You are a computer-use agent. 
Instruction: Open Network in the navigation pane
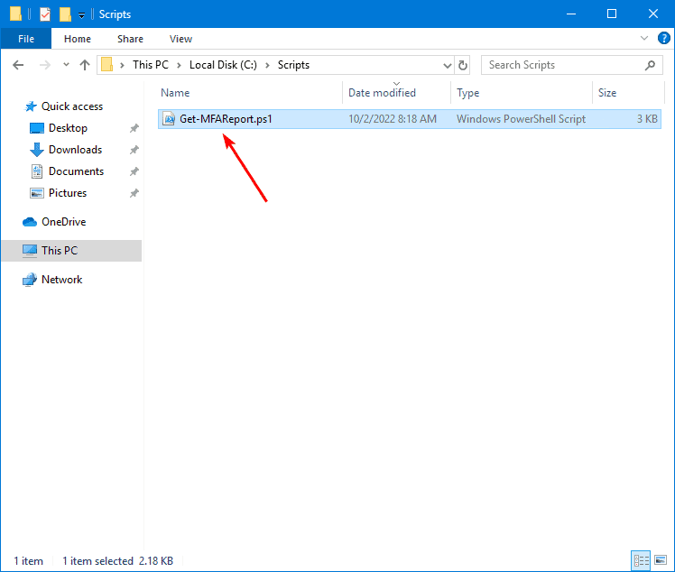pos(61,280)
